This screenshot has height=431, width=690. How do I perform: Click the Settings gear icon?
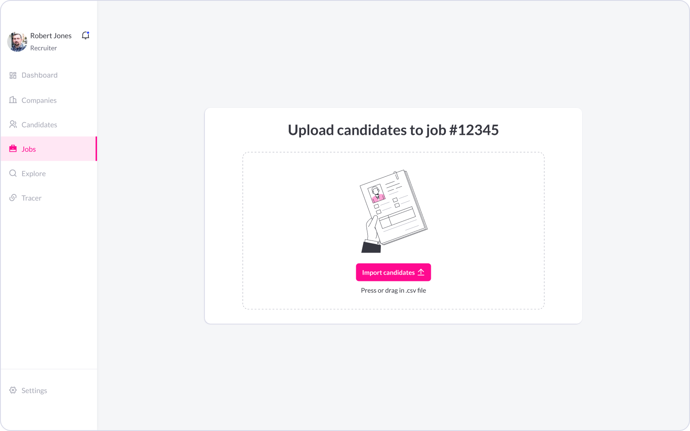13,390
